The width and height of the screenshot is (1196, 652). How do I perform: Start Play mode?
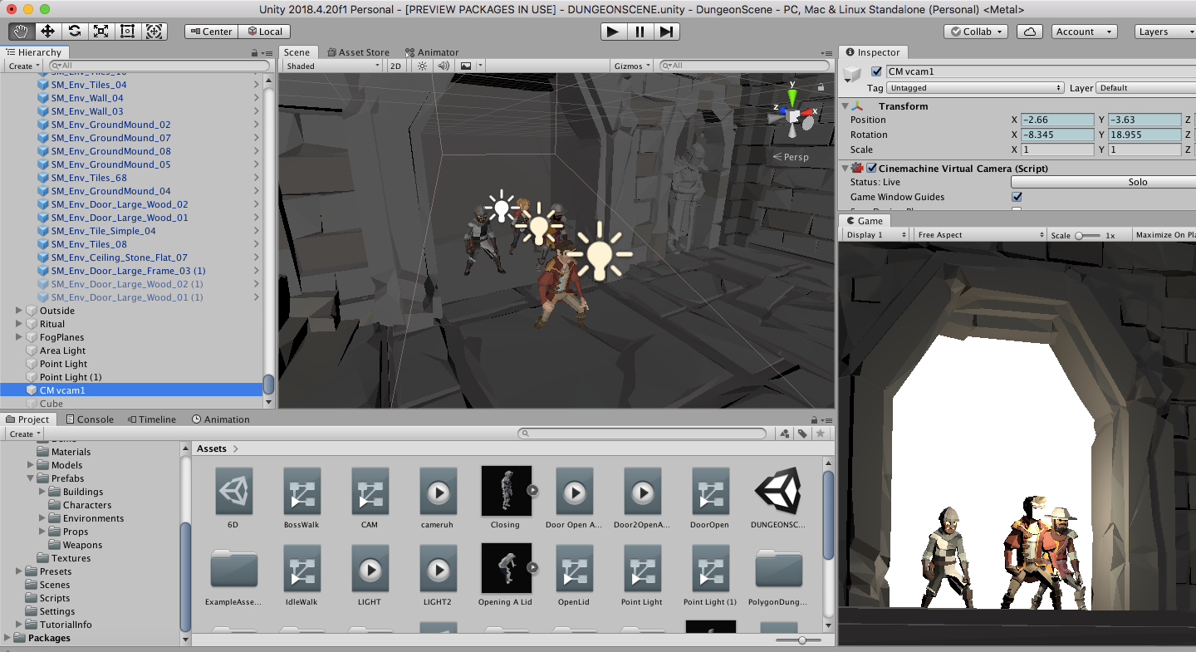[x=613, y=32]
